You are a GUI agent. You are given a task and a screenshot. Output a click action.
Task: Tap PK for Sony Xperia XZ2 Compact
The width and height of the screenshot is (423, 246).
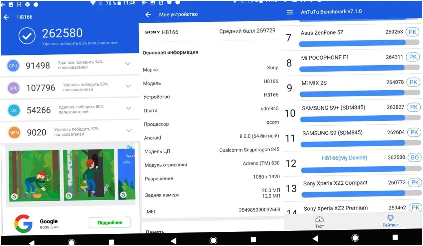(x=415, y=183)
